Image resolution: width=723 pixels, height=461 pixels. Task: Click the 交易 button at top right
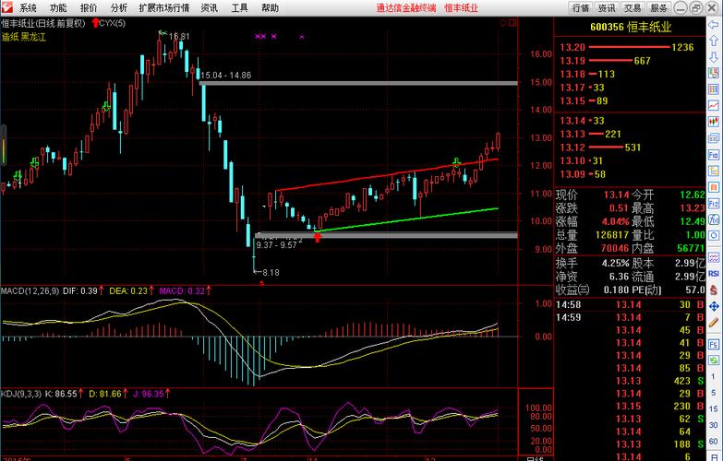633,7
